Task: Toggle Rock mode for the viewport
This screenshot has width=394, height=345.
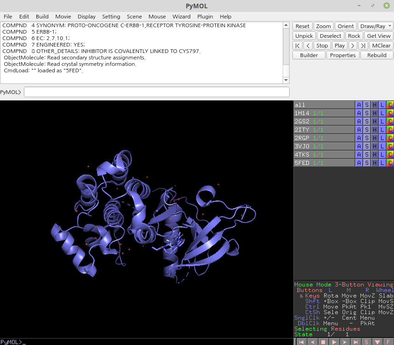Action: point(354,35)
